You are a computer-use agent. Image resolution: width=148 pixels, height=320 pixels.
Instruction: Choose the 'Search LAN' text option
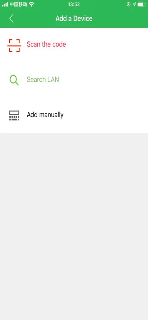tap(43, 79)
